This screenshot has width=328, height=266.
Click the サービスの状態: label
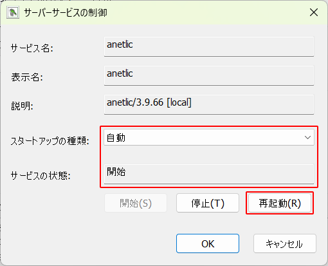pyautogui.click(x=41, y=176)
